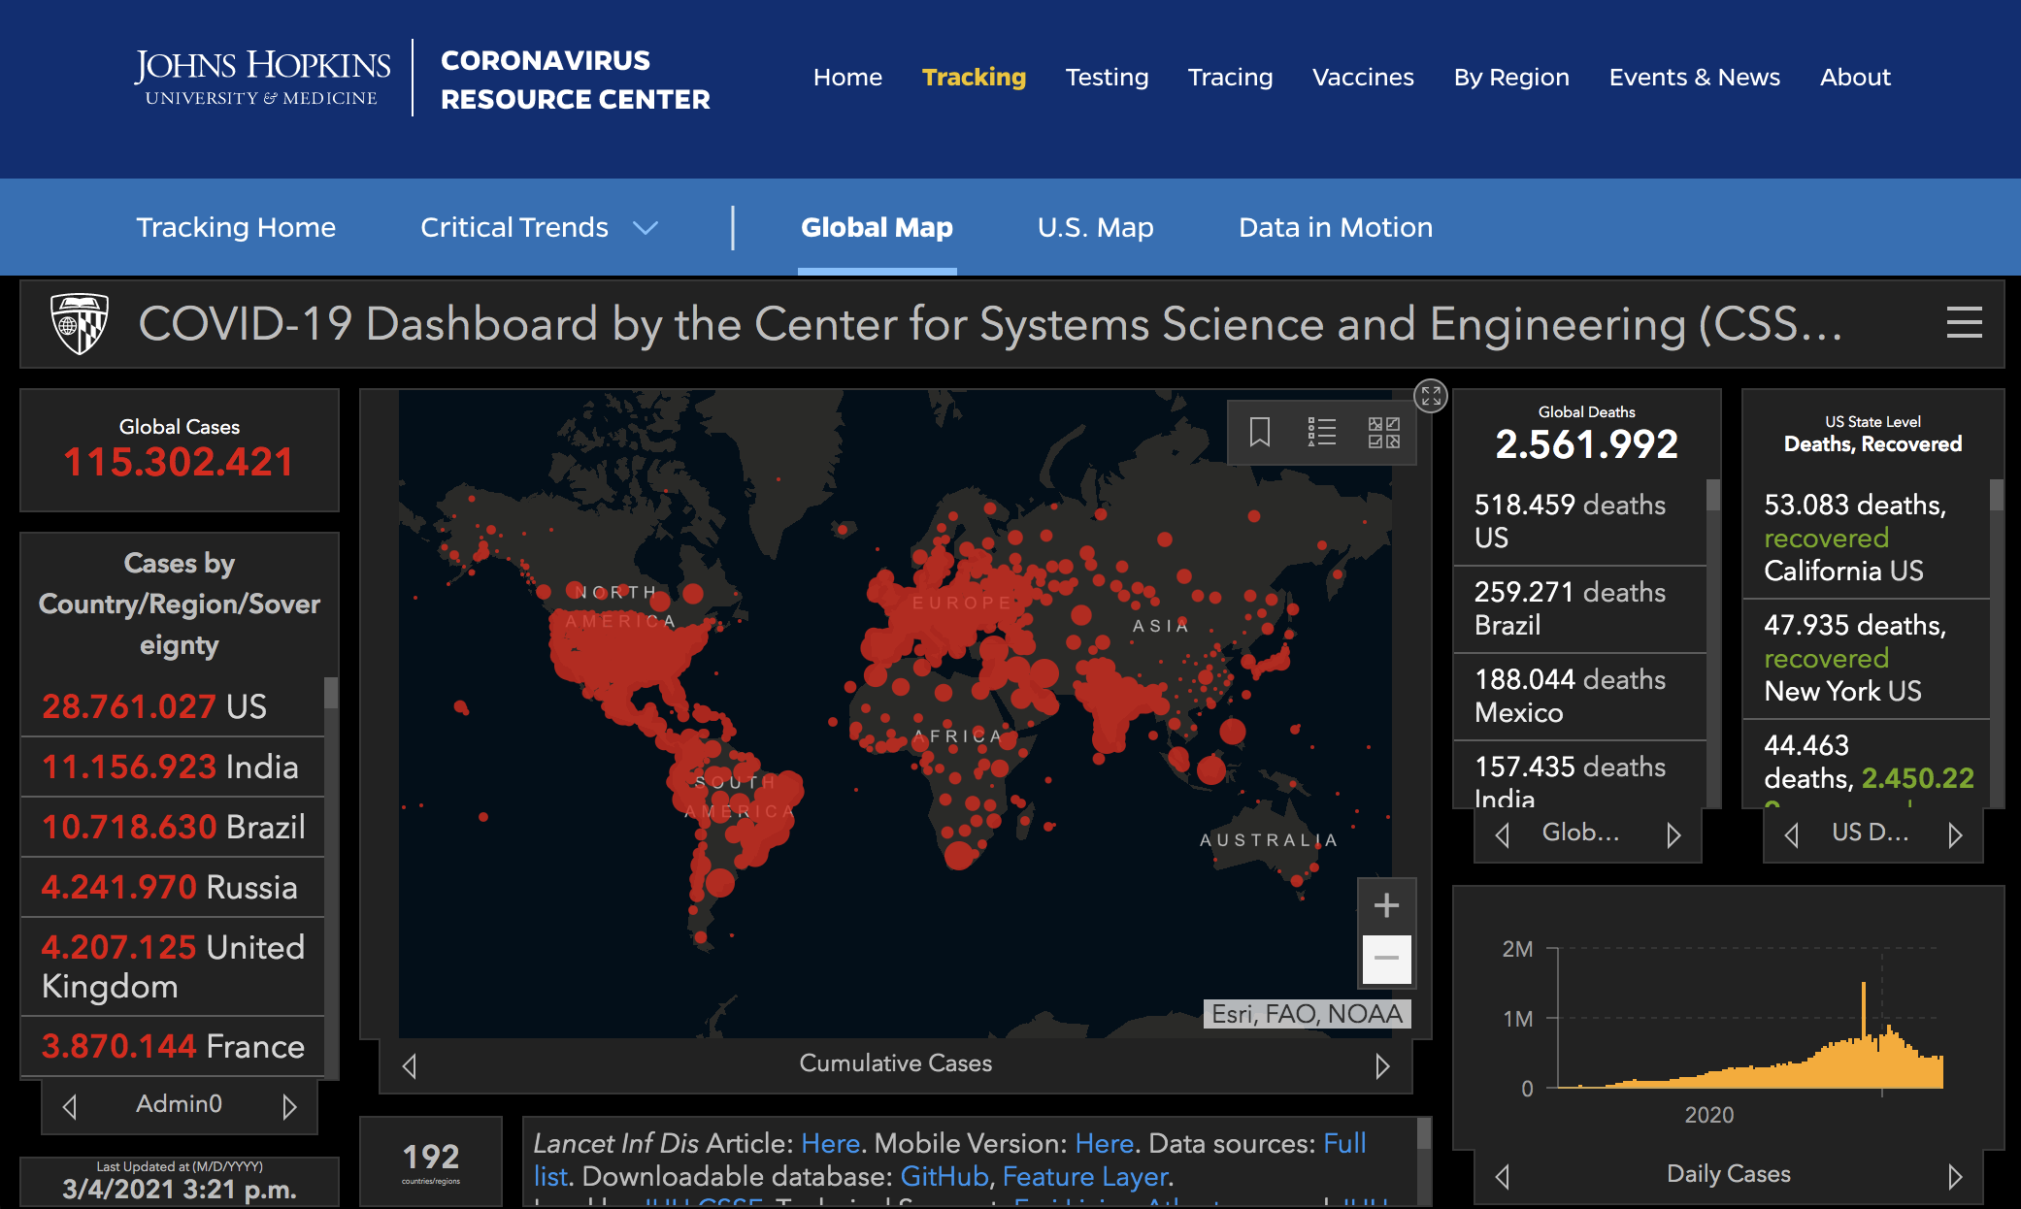This screenshot has width=2021, height=1209.
Task: Select the France row with 3.870.144 cases
Action: coord(173,1046)
